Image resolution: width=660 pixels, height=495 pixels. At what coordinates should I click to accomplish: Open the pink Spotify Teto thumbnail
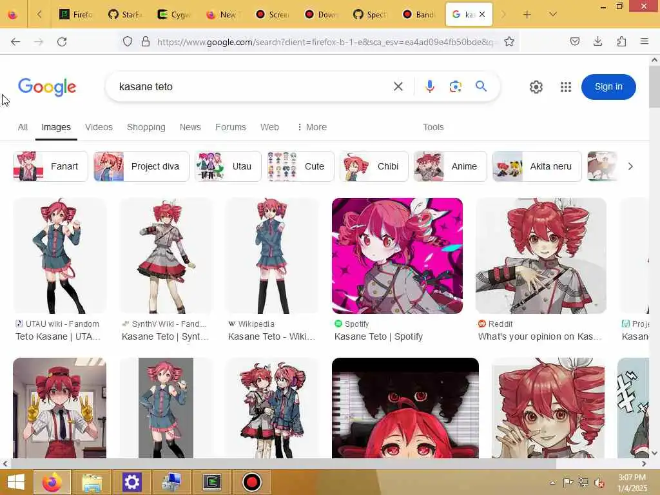[x=397, y=255]
